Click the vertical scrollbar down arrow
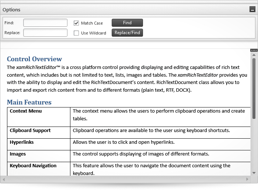Screen dimensions: 258x190 click(x=254, y=173)
